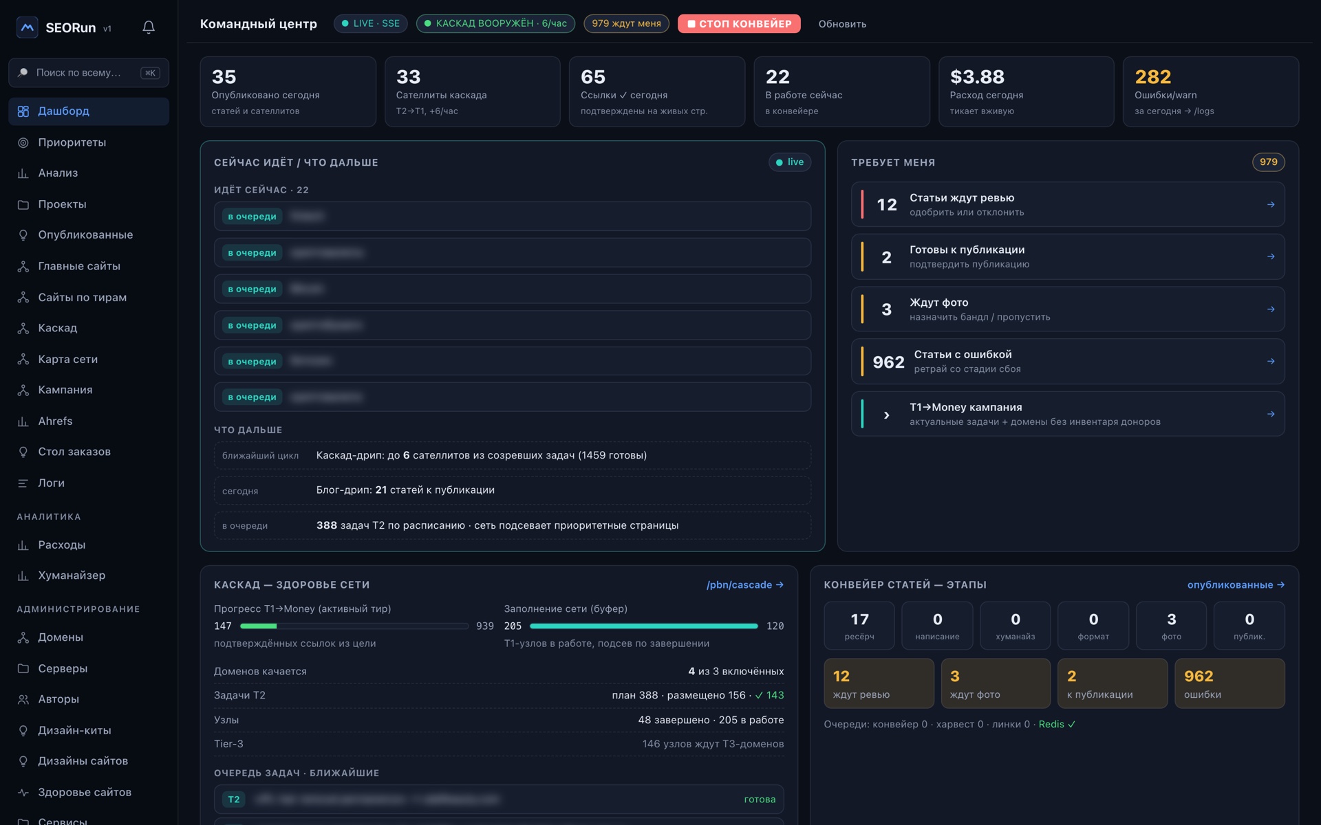Screen dimensions: 1321x825
Task: Click the Дизайн-киты bulb icon
Action: click(23, 730)
